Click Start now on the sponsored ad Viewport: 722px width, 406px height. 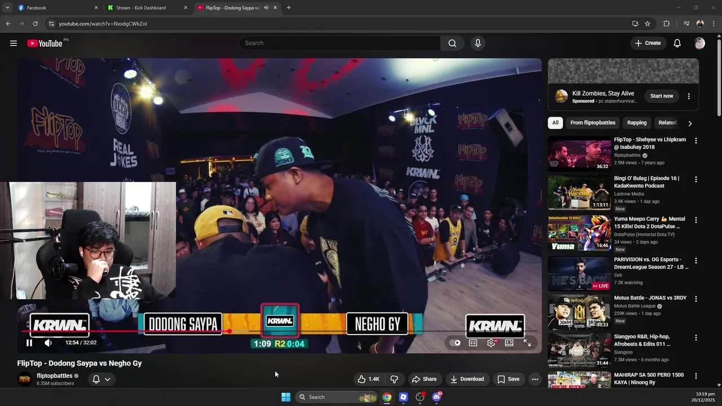[662, 96]
